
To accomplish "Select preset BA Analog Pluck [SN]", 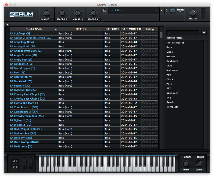I will coord(23,46).
